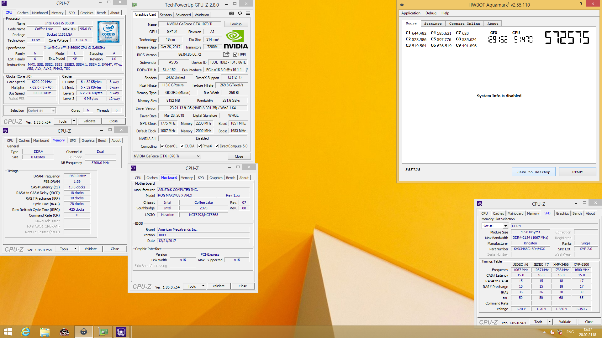Click the Aquamark window title icon
602x338 pixels.
click(402, 5)
